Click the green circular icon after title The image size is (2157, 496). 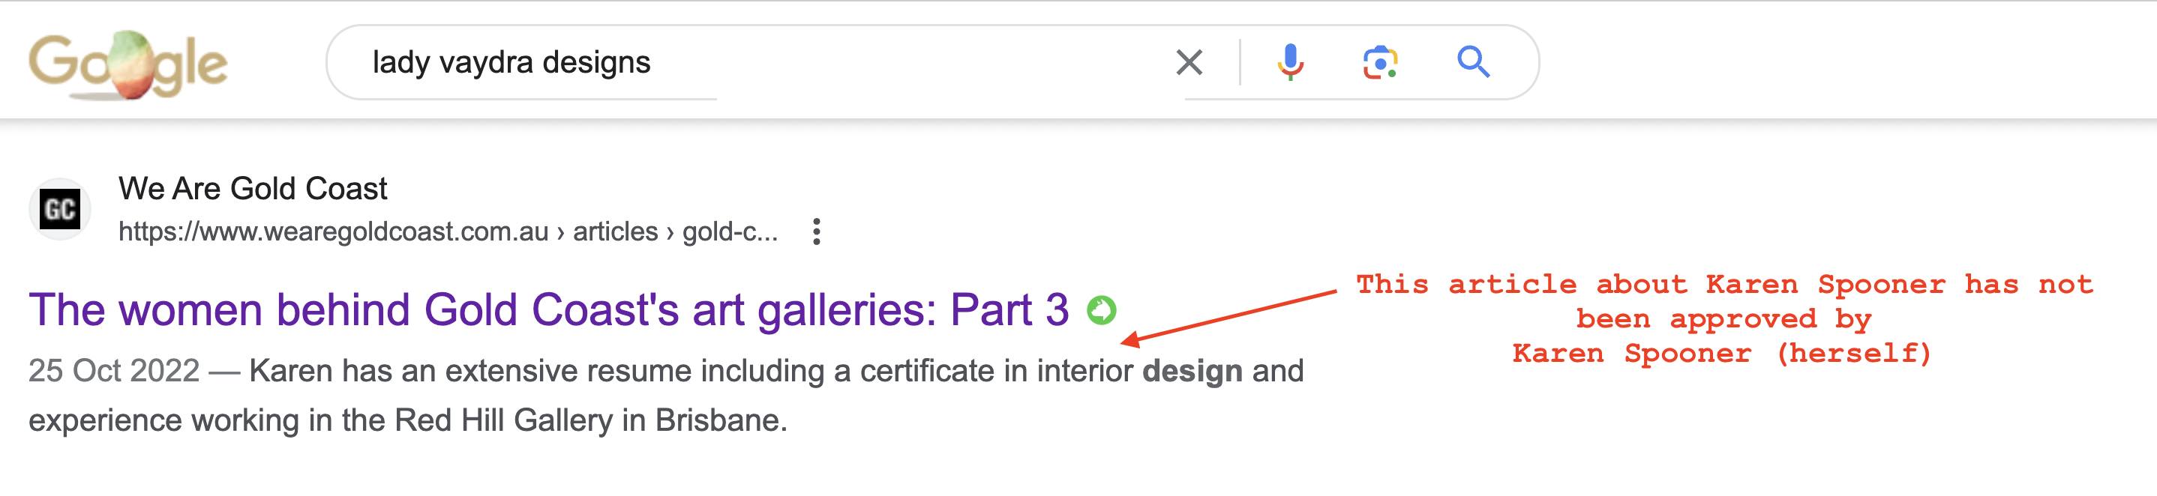(1101, 310)
